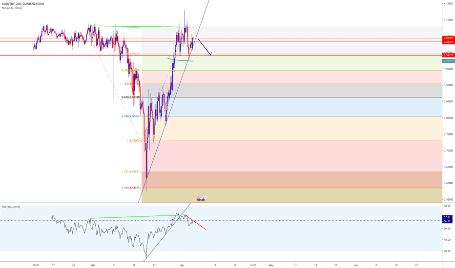Click the 0.618(3.86320) Fibonacci level label
The height and width of the screenshot is (268, 455).
point(131,97)
